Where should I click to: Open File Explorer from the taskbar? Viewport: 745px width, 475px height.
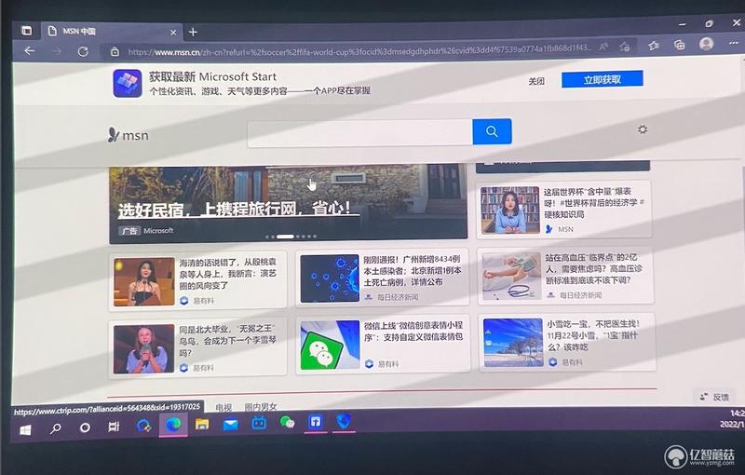pos(202,424)
